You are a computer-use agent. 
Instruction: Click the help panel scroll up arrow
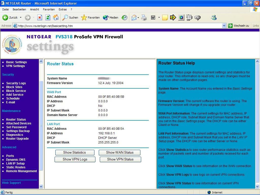[257, 61]
